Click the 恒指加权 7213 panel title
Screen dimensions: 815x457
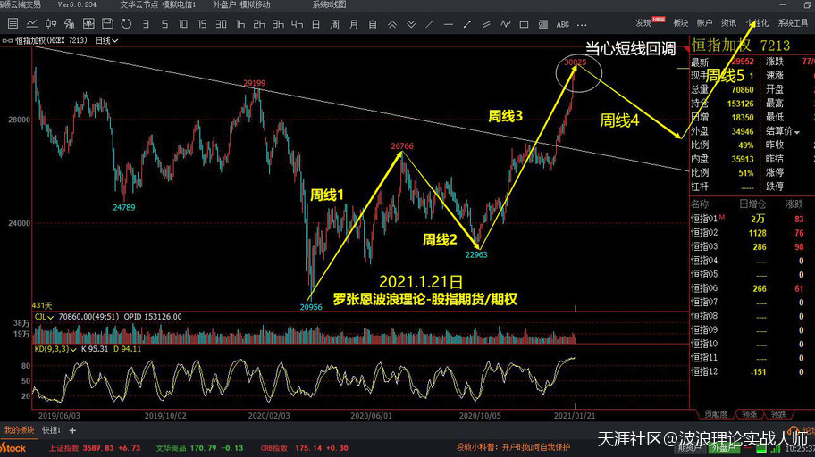(741, 46)
